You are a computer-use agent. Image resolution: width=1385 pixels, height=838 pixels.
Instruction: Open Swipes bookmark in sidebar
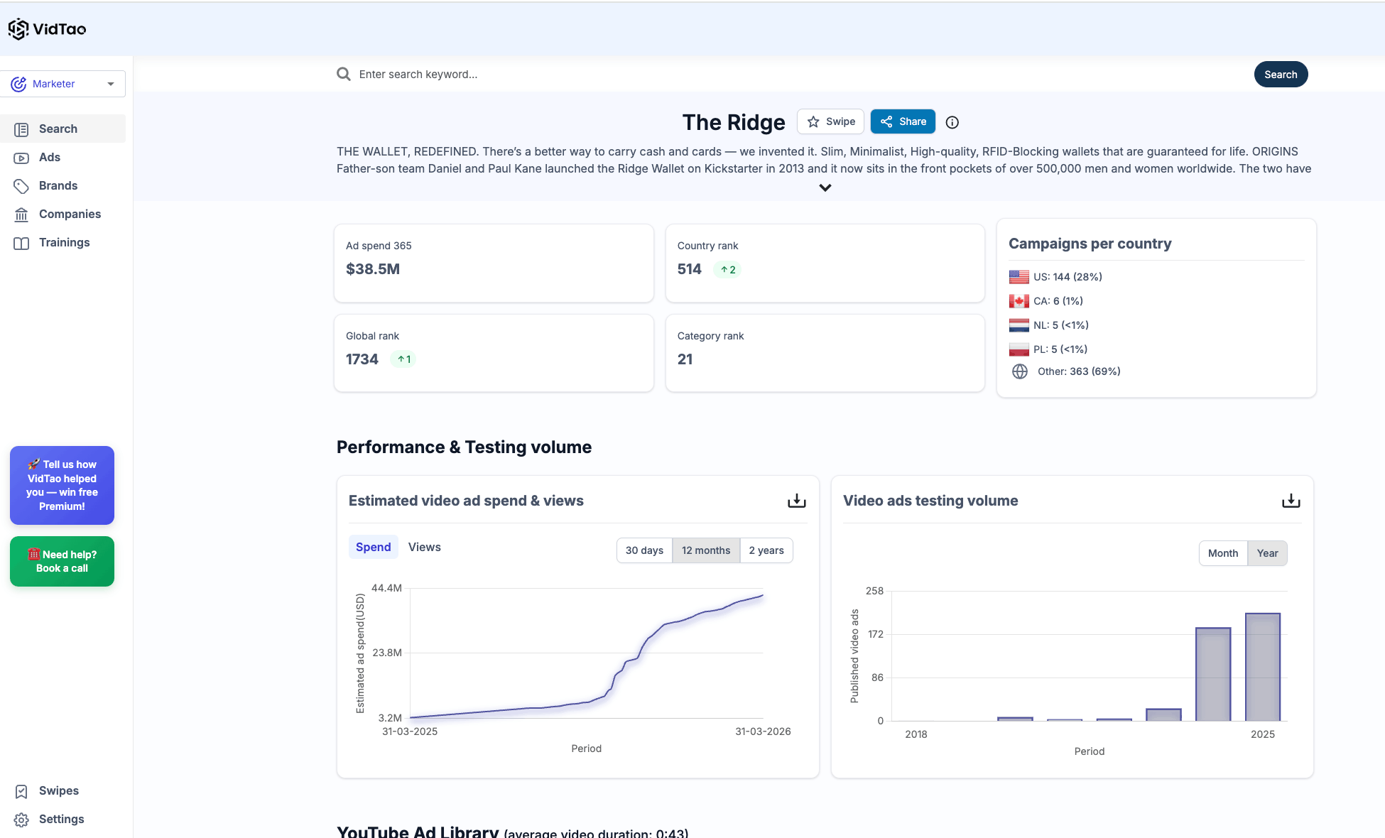[x=21, y=791]
